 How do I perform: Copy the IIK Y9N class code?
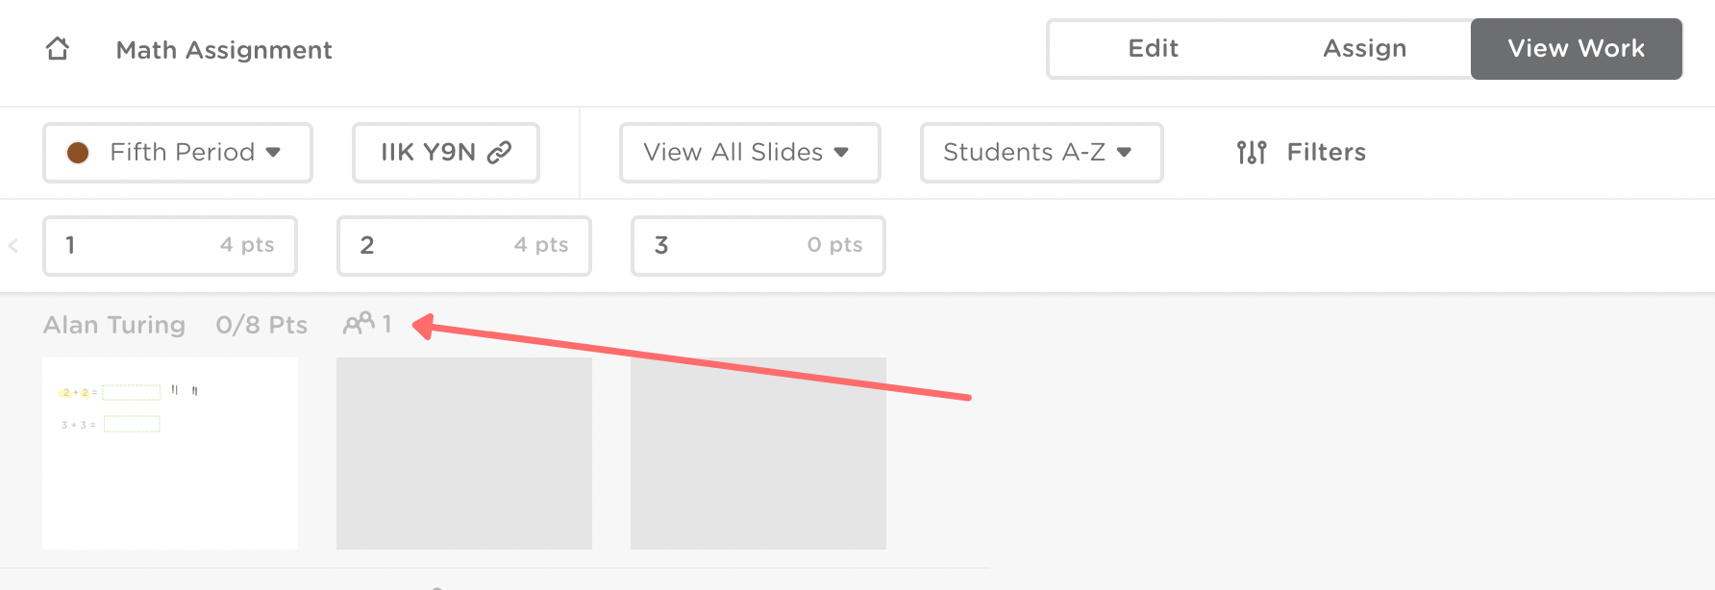pyautogui.click(x=429, y=153)
